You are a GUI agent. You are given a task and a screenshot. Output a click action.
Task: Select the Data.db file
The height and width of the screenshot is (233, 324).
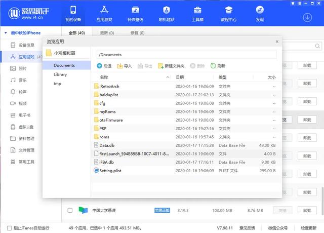(x=186, y=145)
